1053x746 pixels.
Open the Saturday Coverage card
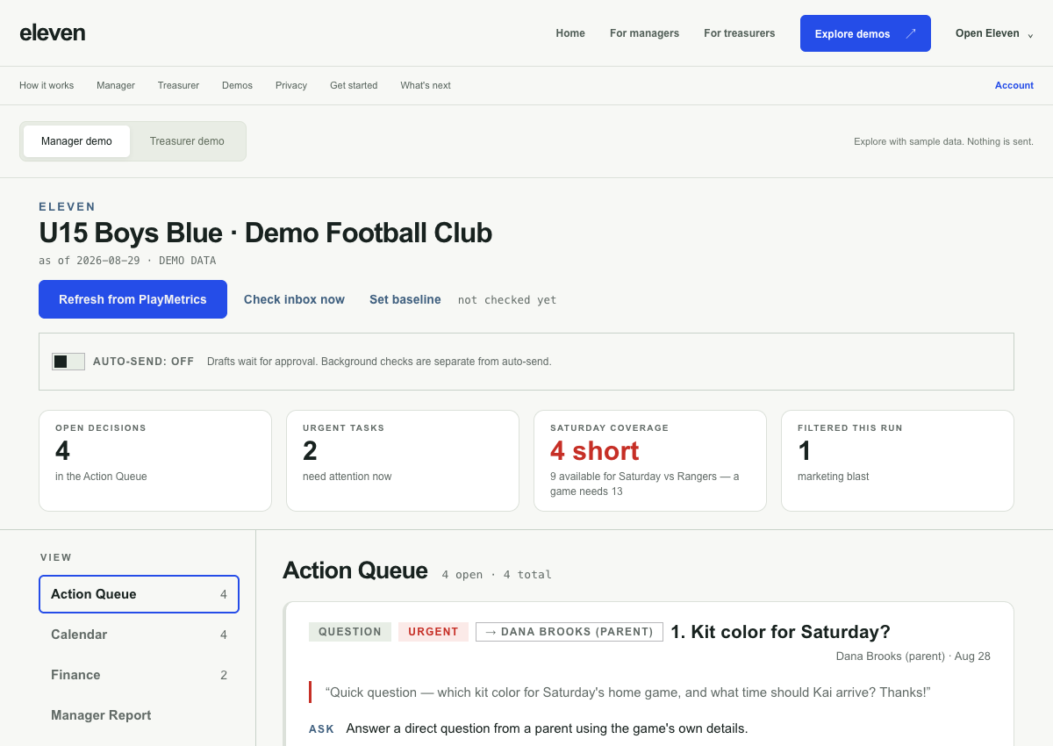pyautogui.click(x=650, y=461)
